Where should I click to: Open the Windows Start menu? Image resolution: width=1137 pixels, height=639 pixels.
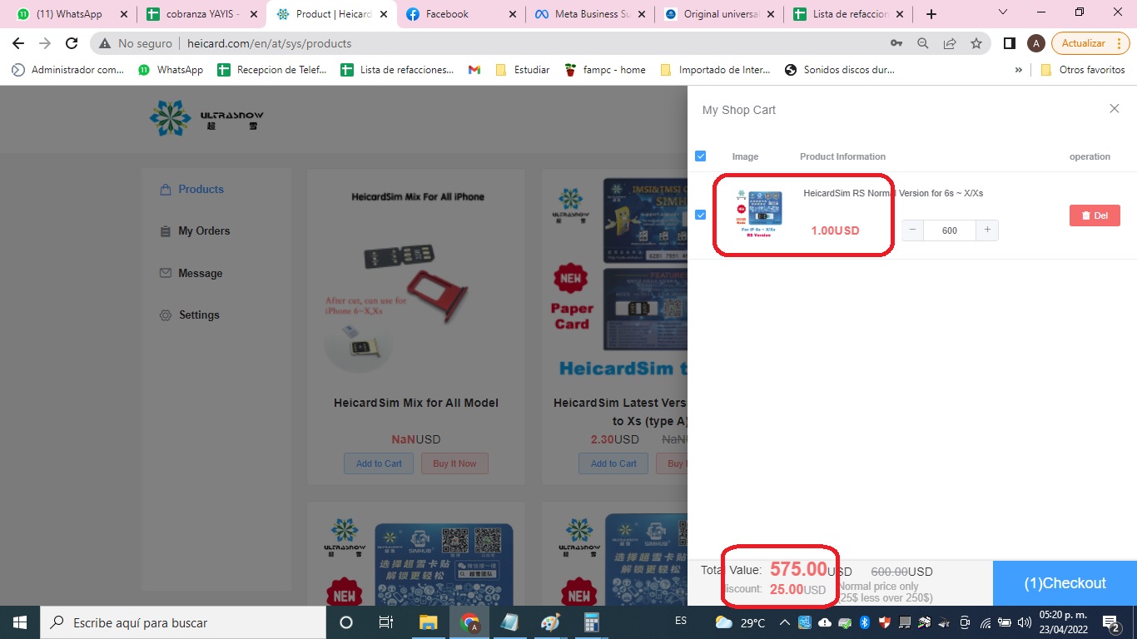(20, 622)
